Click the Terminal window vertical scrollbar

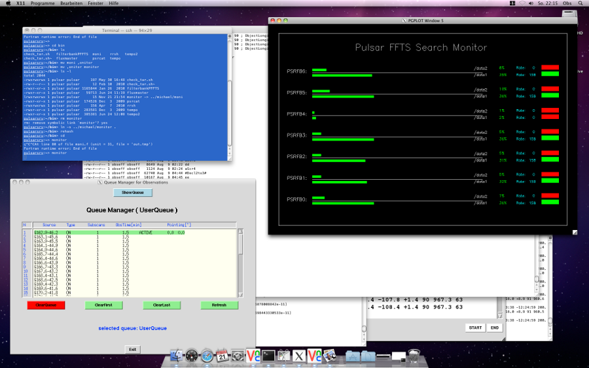tap(230, 97)
